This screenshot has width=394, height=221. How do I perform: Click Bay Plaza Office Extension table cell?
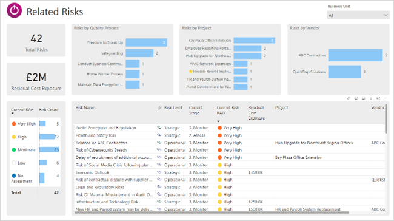pos(299,157)
